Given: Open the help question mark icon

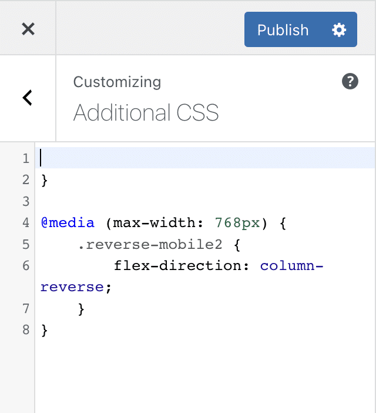Looking at the screenshot, I should [x=350, y=81].
